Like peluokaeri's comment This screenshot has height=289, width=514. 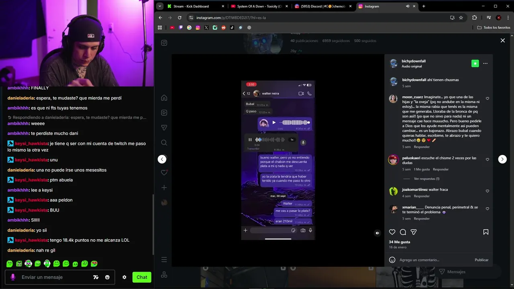(487, 159)
